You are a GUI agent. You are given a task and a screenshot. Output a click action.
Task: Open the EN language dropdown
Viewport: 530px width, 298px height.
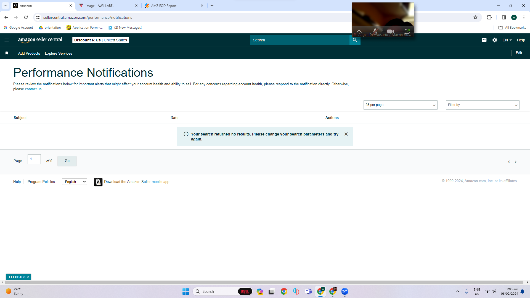[x=507, y=40]
